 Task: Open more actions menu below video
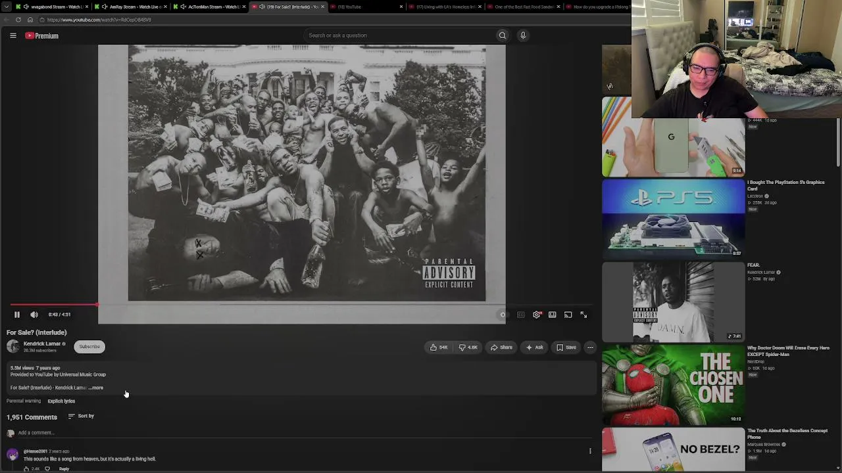(590, 348)
